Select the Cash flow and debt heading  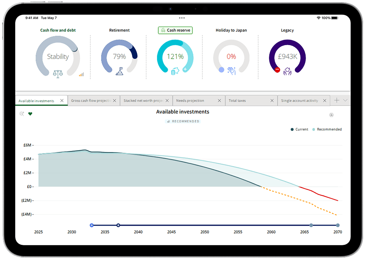point(58,30)
